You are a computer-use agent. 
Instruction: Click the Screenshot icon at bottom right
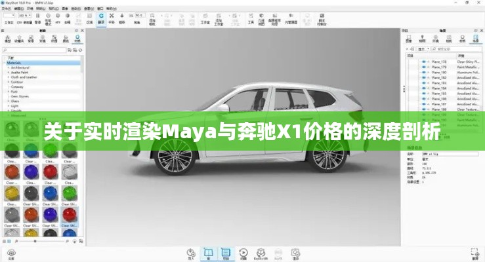point(475,253)
